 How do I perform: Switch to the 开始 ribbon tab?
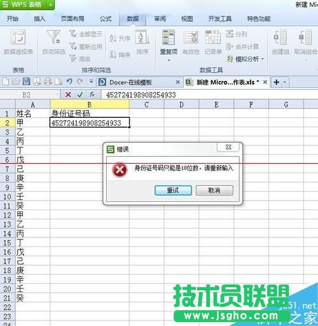(13, 19)
